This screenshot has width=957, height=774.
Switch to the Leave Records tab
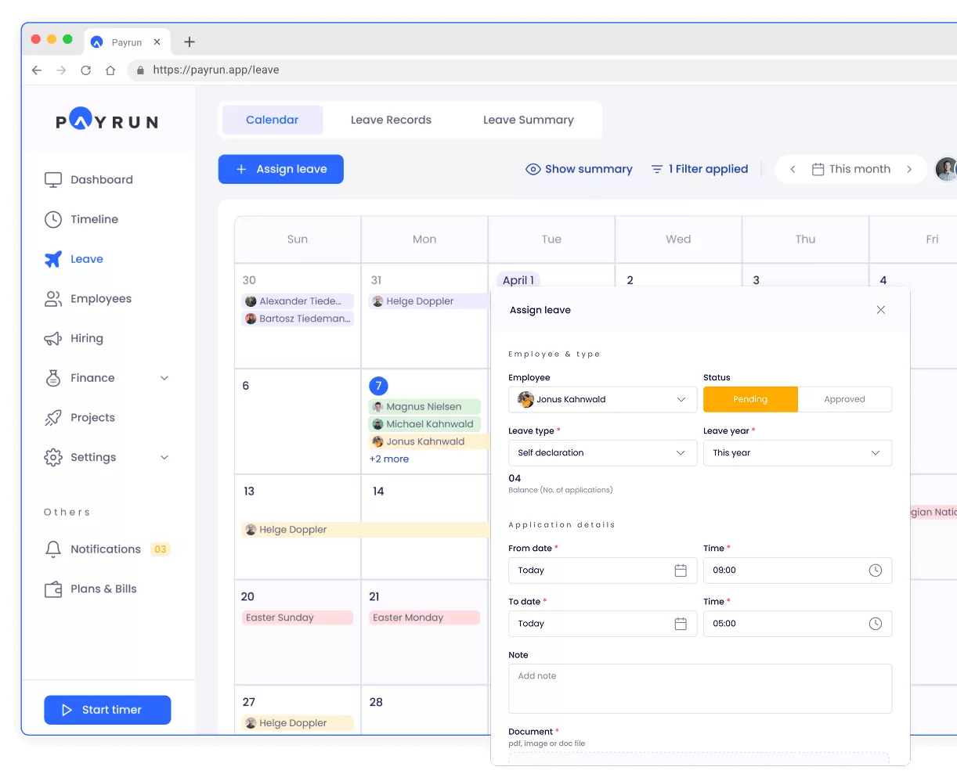(391, 120)
